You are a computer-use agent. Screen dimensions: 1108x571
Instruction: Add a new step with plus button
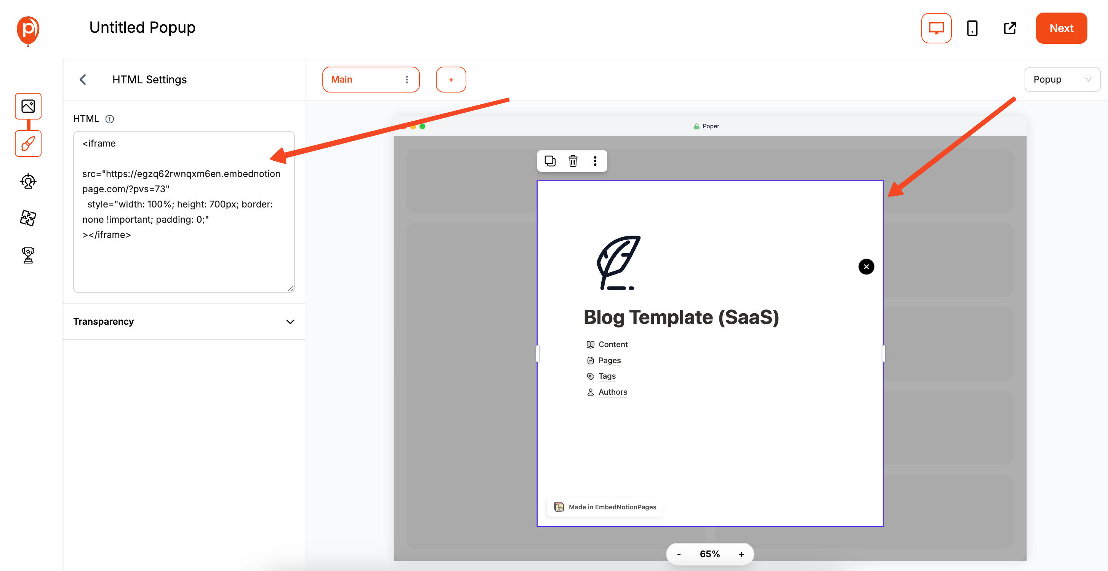[x=451, y=80]
